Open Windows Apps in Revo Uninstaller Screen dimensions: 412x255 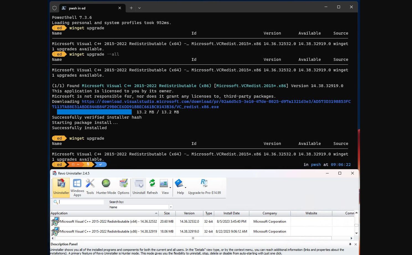(77, 187)
